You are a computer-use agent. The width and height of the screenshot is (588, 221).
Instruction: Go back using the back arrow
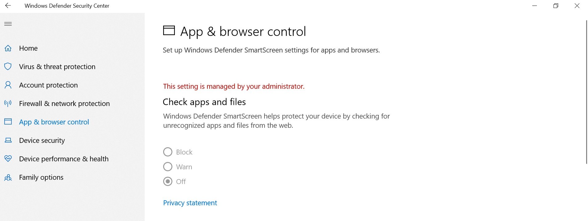tap(8, 6)
